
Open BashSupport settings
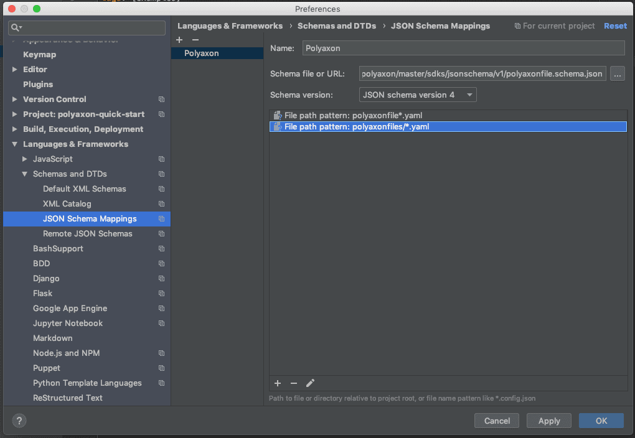click(x=58, y=248)
